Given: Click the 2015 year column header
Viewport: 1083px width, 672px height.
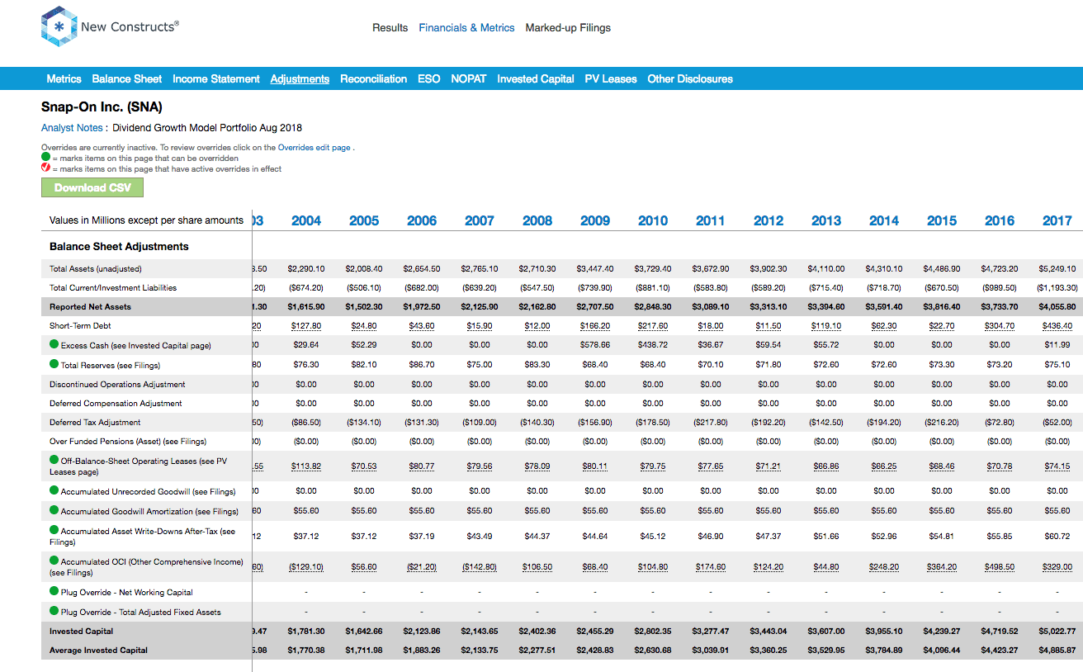Looking at the screenshot, I should pyautogui.click(x=942, y=220).
